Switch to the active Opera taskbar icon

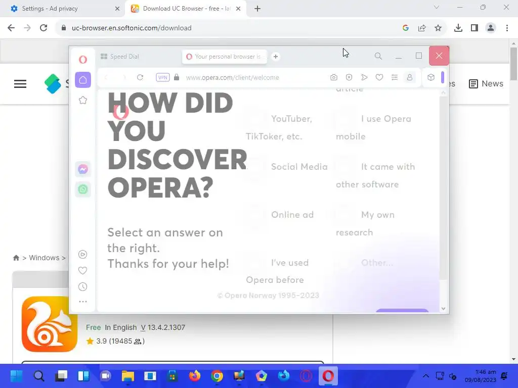point(328,376)
